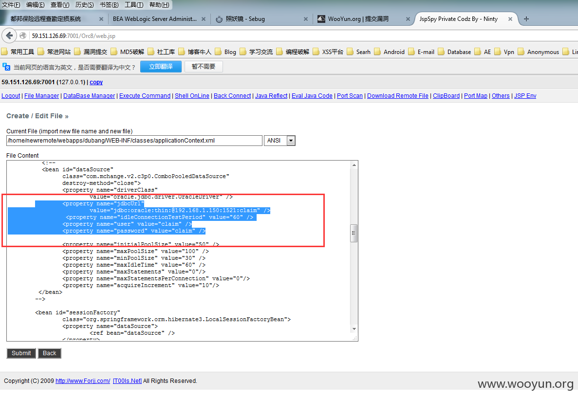Click the copy link near IP address
The height and width of the screenshot is (398, 578).
96,82
